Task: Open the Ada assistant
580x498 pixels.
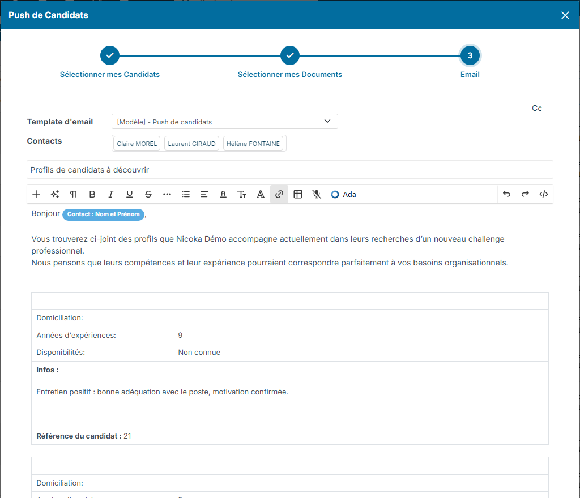Action: pyautogui.click(x=343, y=194)
